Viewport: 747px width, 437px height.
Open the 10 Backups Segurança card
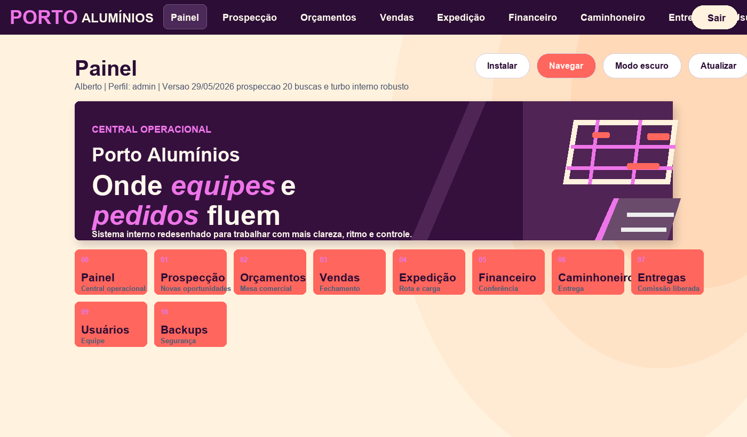(190, 324)
